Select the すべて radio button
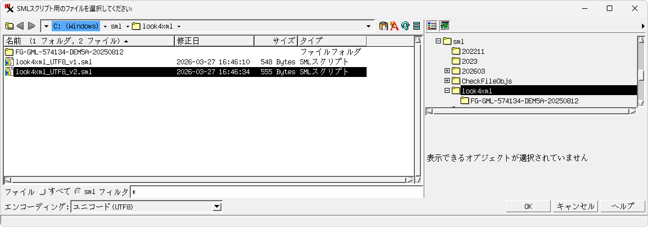This screenshot has height=227, width=648. point(43,192)
